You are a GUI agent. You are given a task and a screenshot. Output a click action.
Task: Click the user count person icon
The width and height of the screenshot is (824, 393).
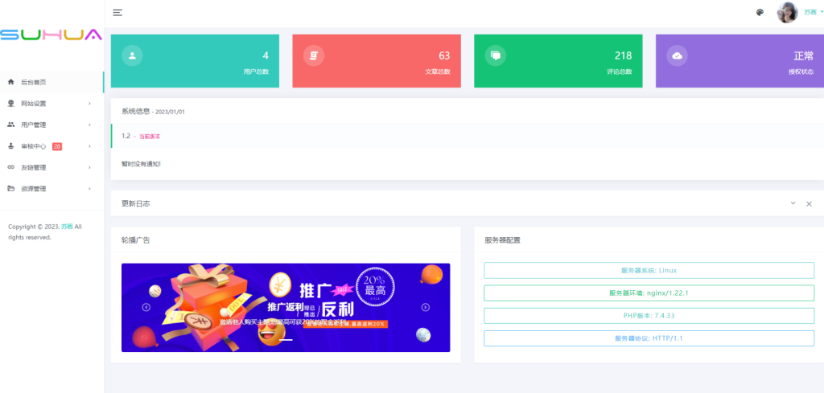pos(132,55)
